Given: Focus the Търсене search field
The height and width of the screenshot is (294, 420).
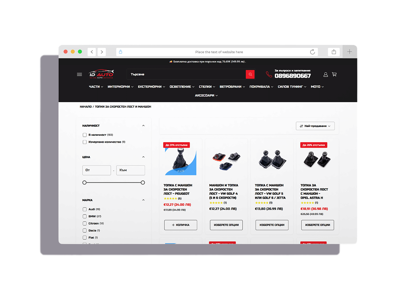Looking at the screenshot, I should 187,74.
